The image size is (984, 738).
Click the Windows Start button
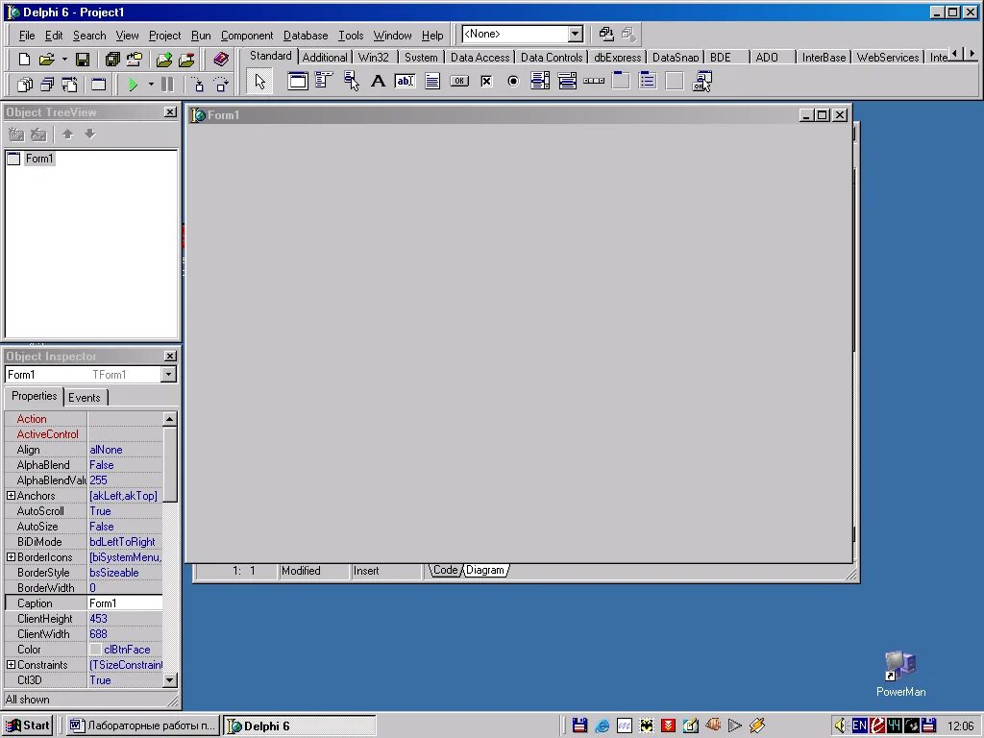tap(27, 726)
